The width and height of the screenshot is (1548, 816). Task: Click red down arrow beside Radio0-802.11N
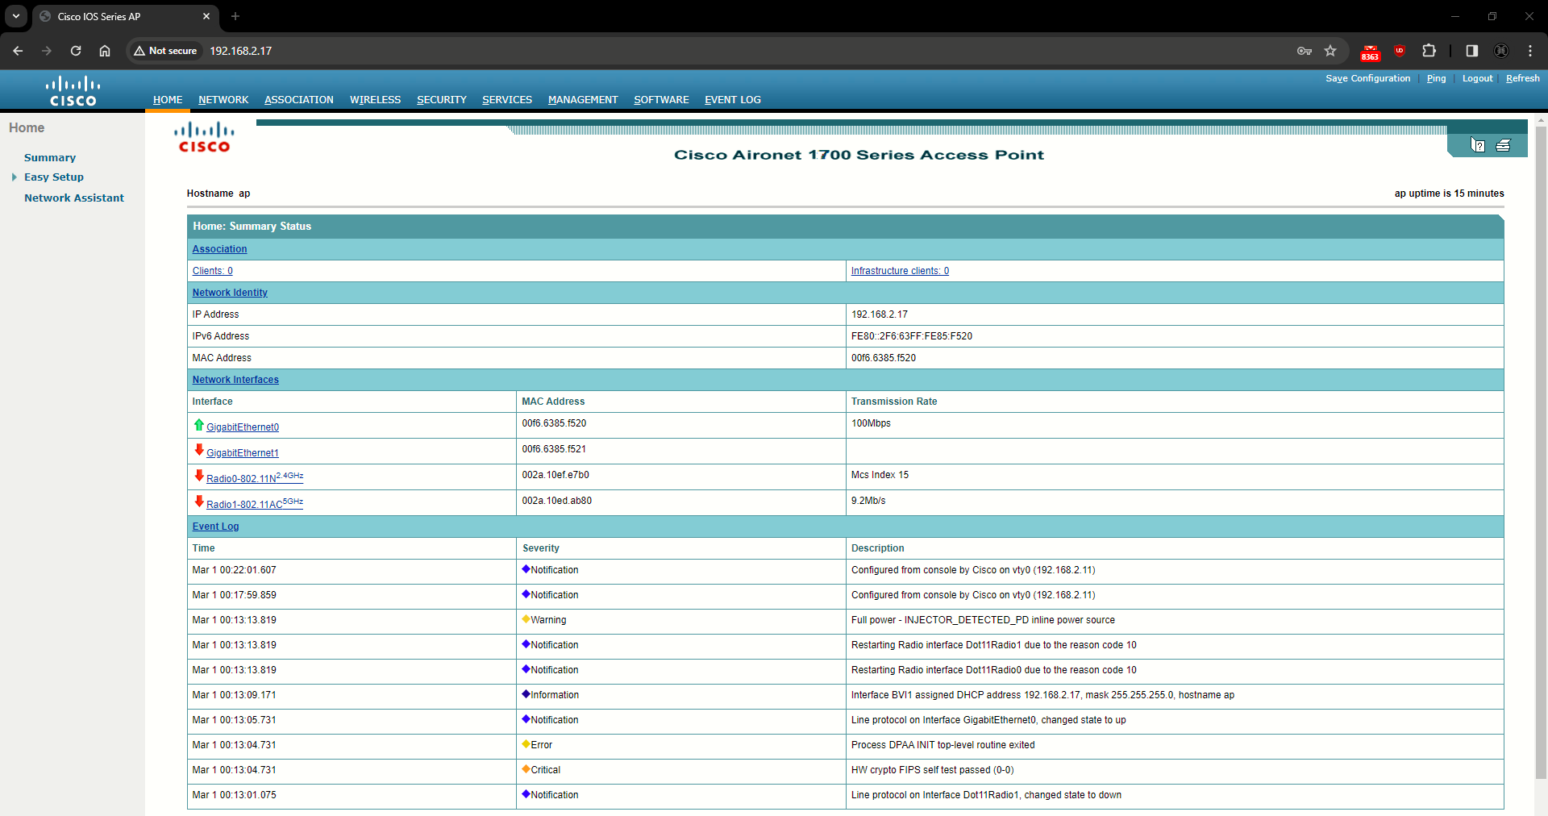[198, 476]
